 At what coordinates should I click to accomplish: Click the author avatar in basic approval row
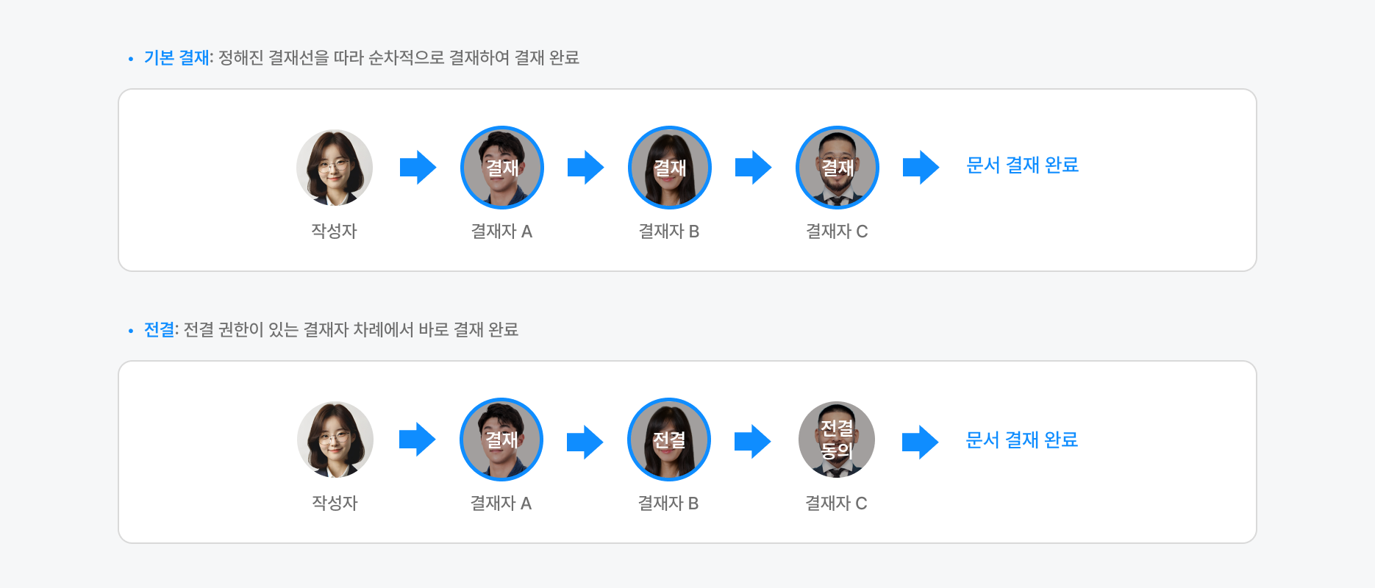(335, 168)
